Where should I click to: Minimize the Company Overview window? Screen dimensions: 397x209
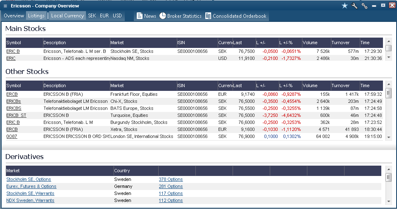pyautogui.click(x=374, y=6)
